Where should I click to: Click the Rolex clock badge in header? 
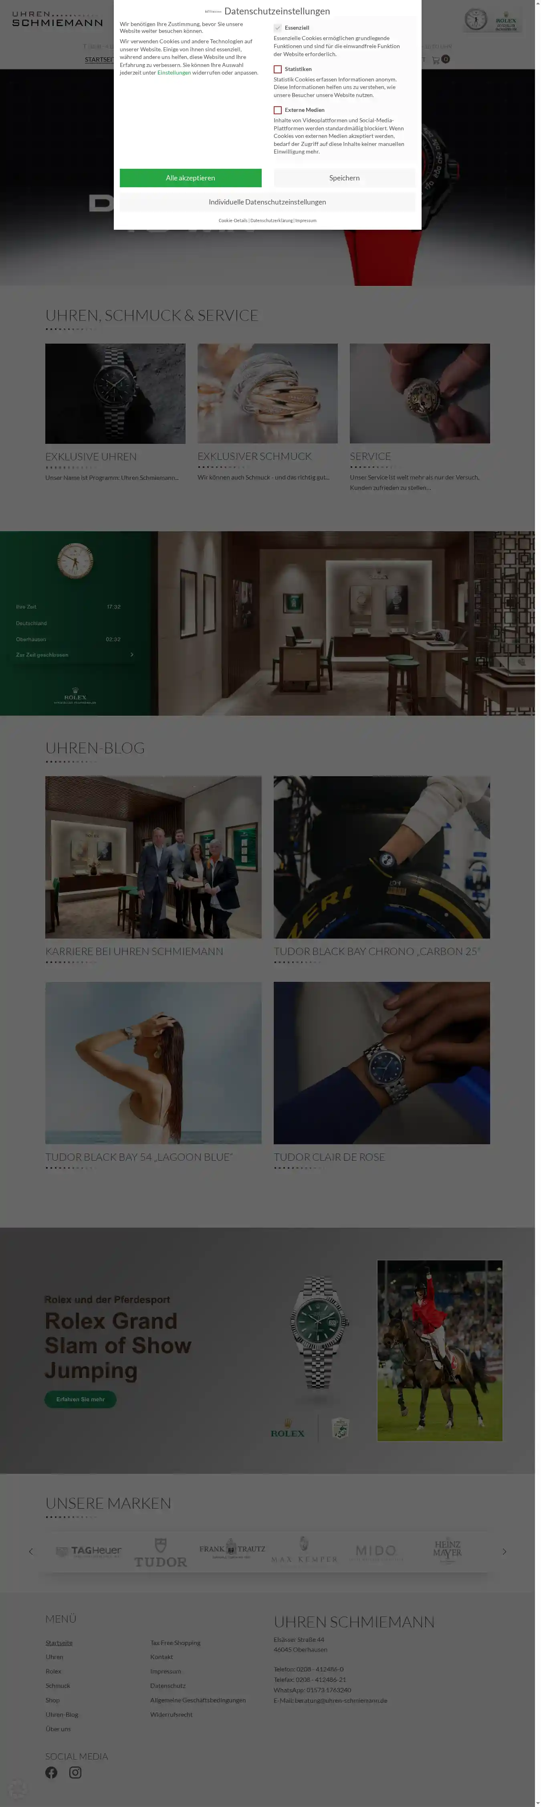point(493,20)
